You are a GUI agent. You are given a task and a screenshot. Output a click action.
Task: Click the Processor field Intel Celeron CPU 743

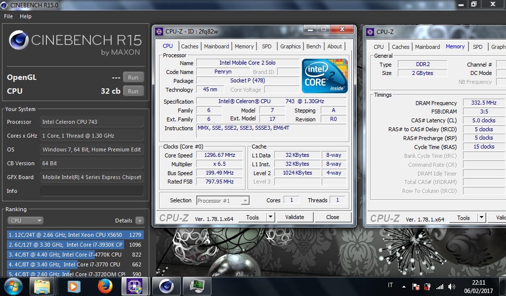point(91,122)
